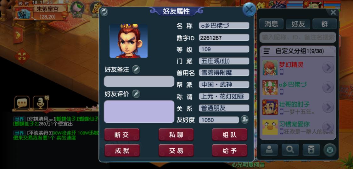The height and width of the screenshot is (169, 353).
Task: Open the chat bubble icon
Action: click(22, 103)
